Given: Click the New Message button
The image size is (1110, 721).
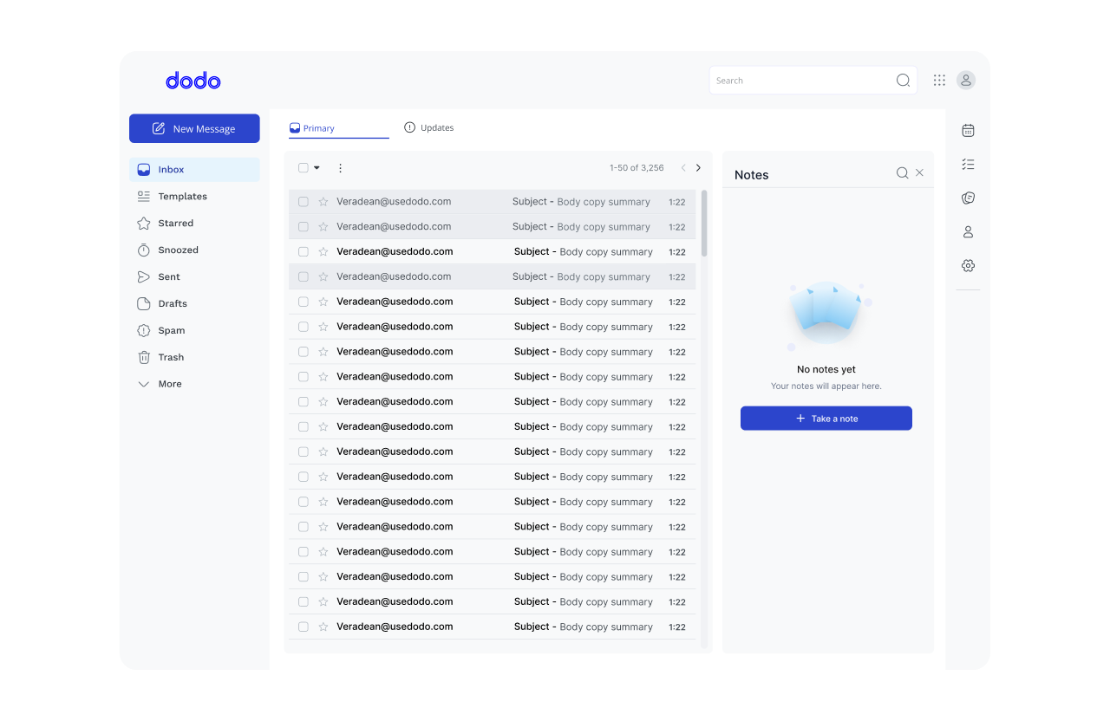Looking at the screenshot, I should tap(194, 128).
